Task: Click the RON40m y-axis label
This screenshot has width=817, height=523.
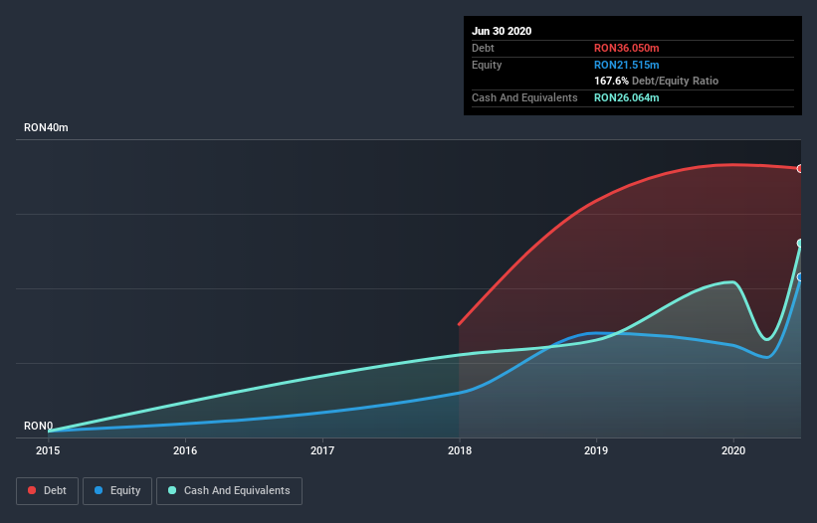Action: 46,127
